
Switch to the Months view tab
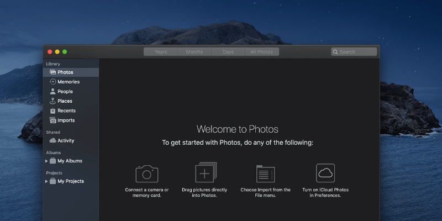point(194,52)
